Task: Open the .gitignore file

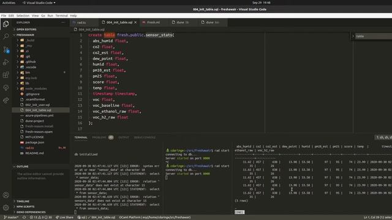Action: pos(32,94)
